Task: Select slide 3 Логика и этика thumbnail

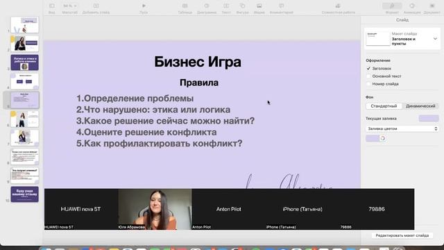Action: [25, 62]
